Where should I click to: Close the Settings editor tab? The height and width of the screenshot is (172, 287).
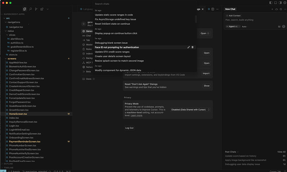(203, 9)
